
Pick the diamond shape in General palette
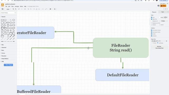11,23
